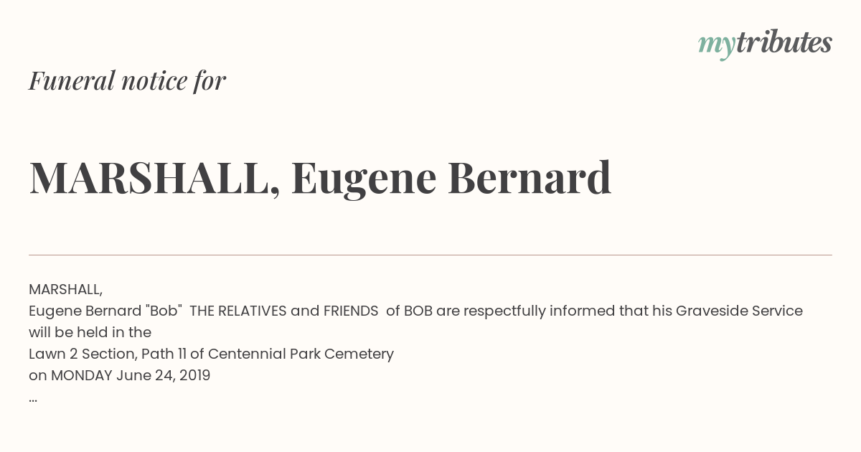
Task: Click the name MARSHALL, Eugene Bernard title
Action: coord(320,177)
